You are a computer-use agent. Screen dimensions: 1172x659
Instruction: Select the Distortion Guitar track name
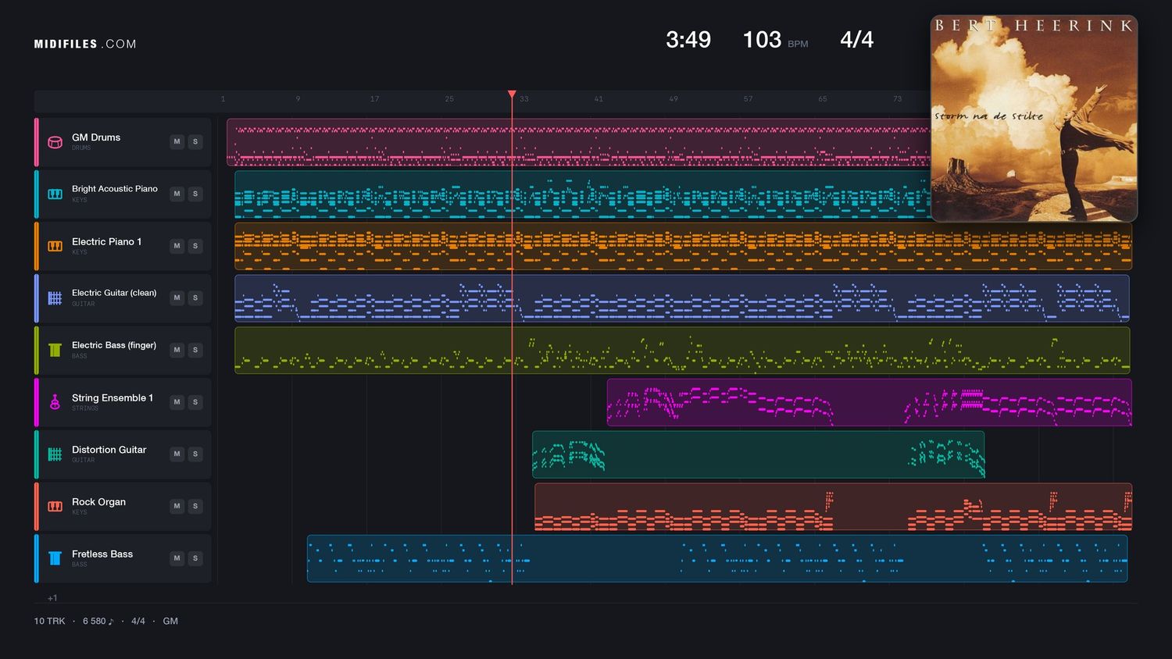109,450
